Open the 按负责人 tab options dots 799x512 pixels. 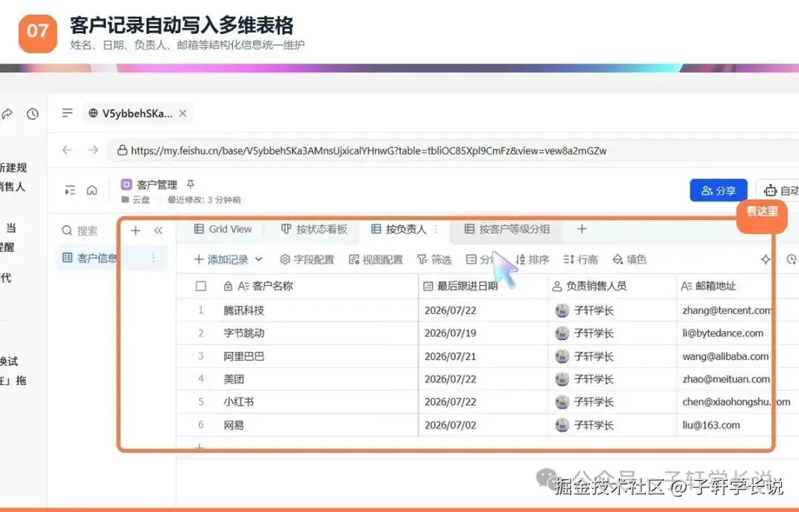tap(436, 229)
